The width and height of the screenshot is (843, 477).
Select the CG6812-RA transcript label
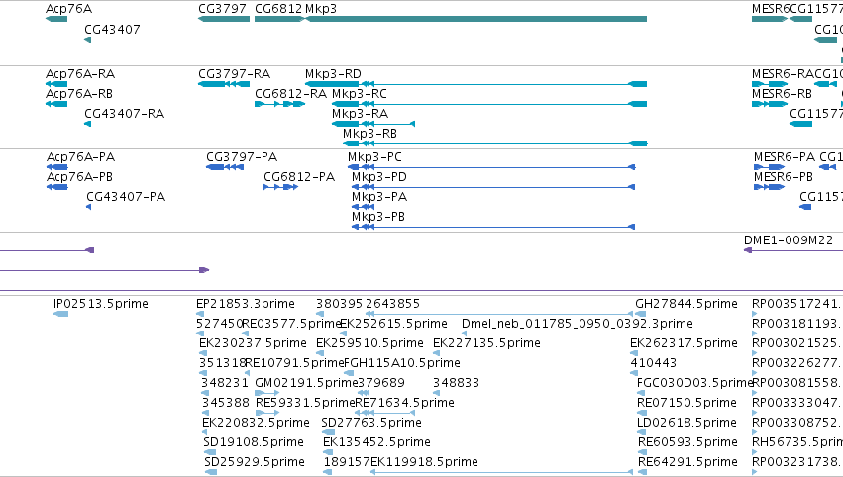click(290, 94)
